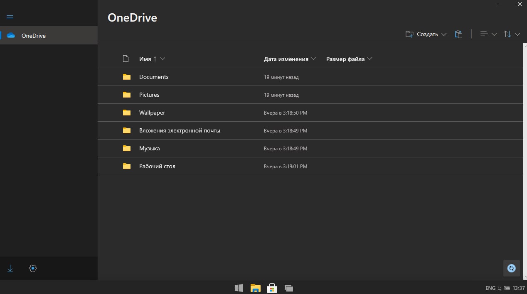Screen dimensions: 527x294
Task: Open the view layout options icon
Action: pos(484,34)
